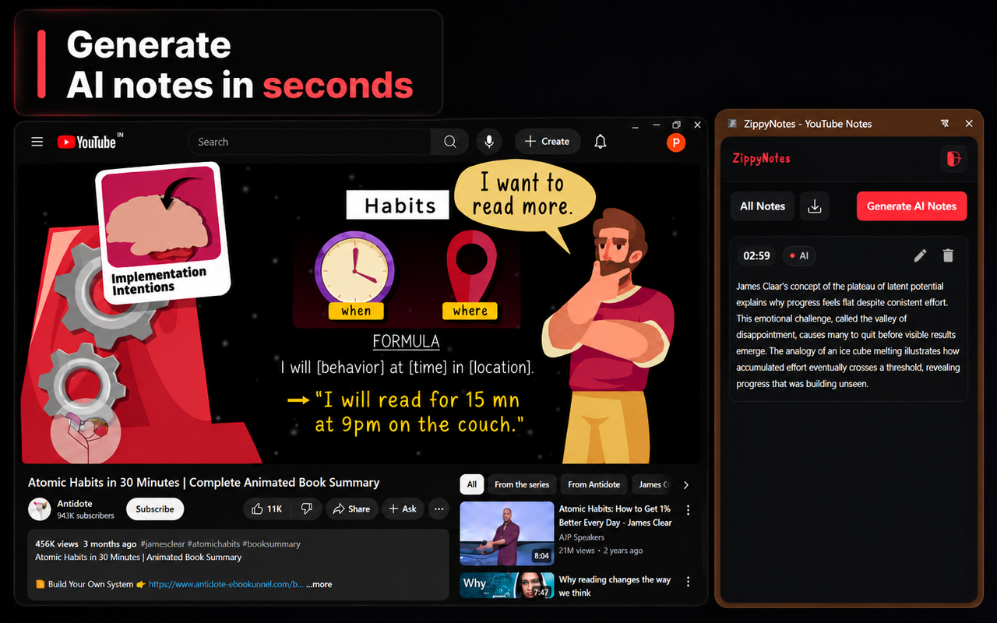Pin the ZippyNotes side panel
997x623 pixels.
coord(945,124)
